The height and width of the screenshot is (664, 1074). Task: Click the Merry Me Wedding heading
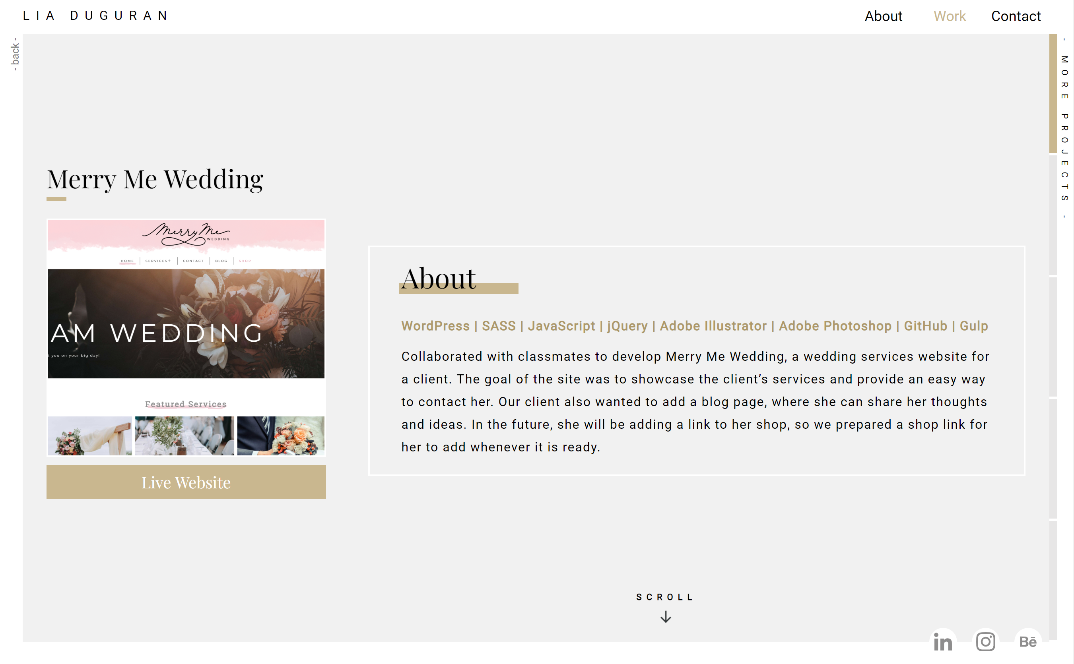click(155, 179)
